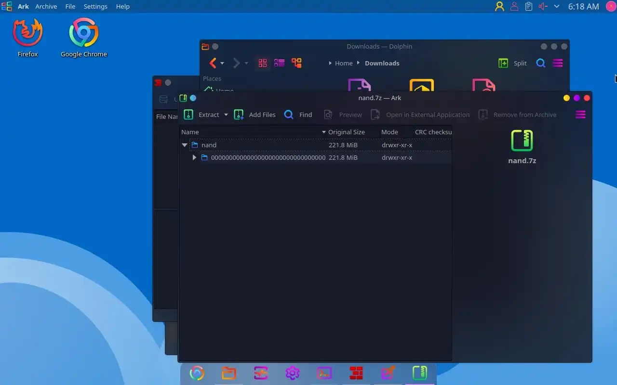
Task: Open Ark's hamburger menu icon
Action: click(x=580, y=115)
